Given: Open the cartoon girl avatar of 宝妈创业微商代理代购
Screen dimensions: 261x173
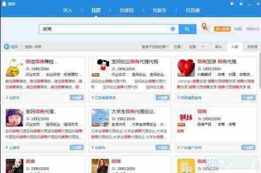Looking at the screenshot, I should click(x=100, y=68).
